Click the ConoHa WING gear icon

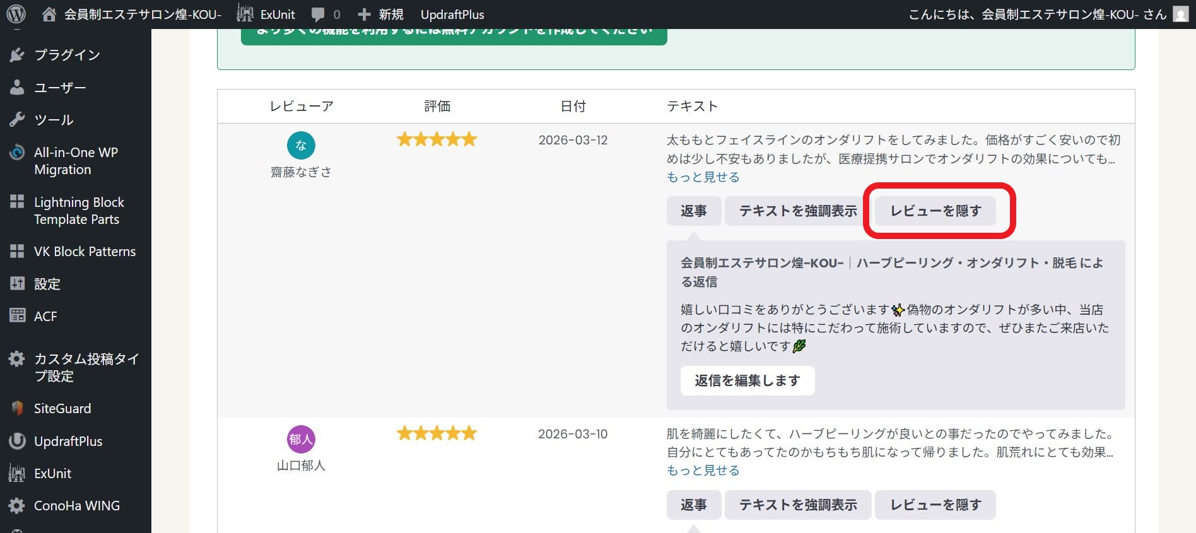(x=17, y=506)
